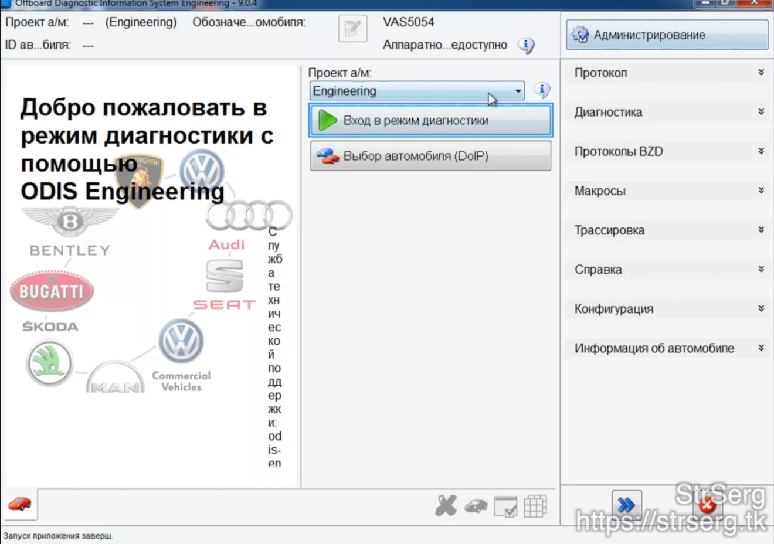Click the Обозначе...омобиля: label
The width and height of the screenshot is (774, 544).
(x=249, y=22)
